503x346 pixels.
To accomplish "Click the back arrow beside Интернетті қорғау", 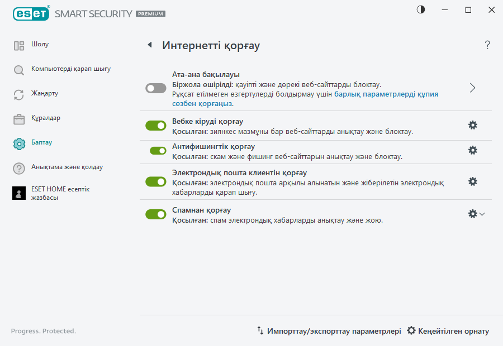I will point(149,45).
